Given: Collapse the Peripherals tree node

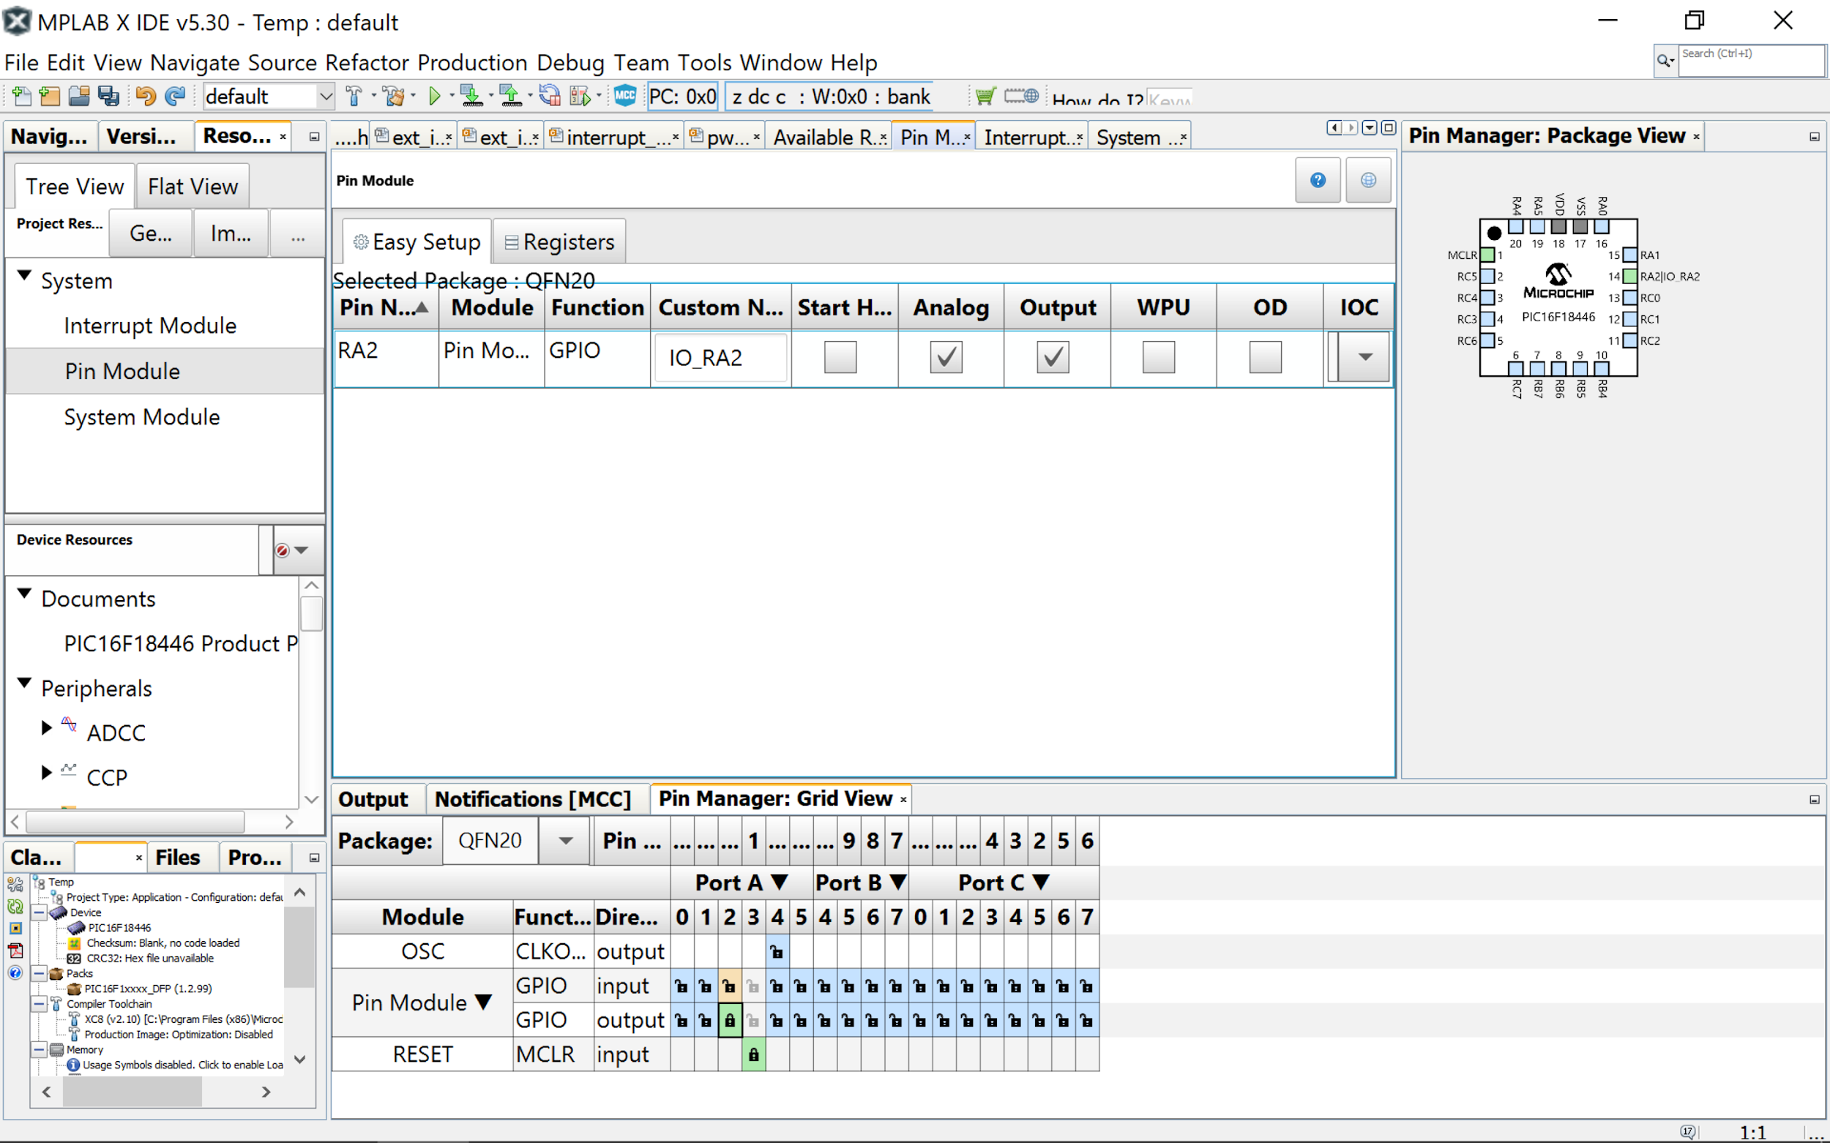Looking at the screenshot, I should point(25,684).
